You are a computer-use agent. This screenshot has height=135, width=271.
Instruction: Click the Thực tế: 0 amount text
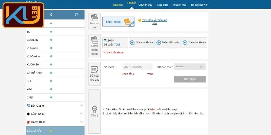coord(128,74)
